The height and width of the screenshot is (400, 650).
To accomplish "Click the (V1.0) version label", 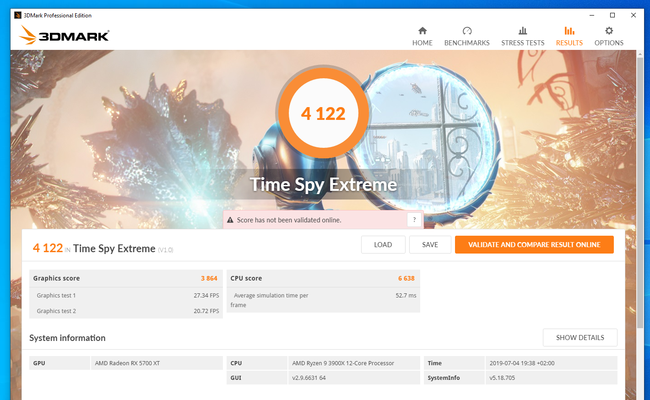I will [x=166, y=250].
